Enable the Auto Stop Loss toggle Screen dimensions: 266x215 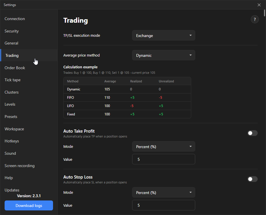(253, 179)
